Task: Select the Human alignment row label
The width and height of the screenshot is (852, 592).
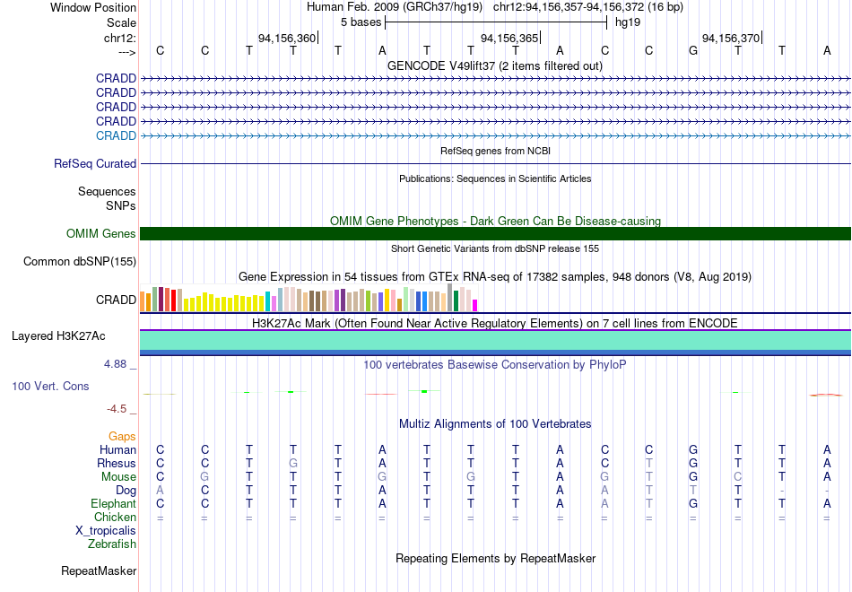Action: coord(117,450)
